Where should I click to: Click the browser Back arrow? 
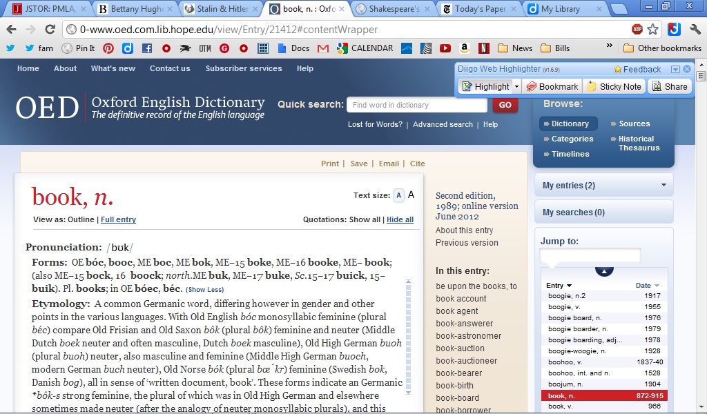click(12, 30)
